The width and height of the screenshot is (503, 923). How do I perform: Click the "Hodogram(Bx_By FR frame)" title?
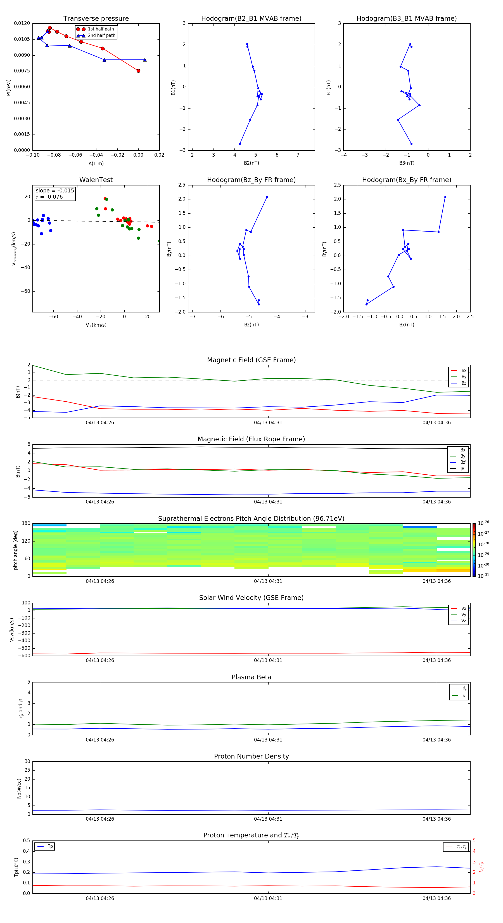(407, 180)
